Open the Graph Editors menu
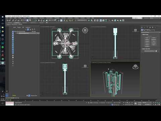Image resolution: width=161 pixels, height=121 pixels. click(x=49, y=18)
